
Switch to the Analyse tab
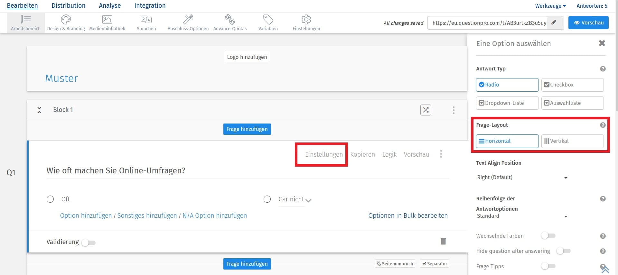tap(110, 5)
